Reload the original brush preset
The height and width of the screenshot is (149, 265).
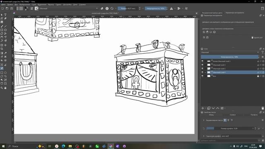point(112,8)
